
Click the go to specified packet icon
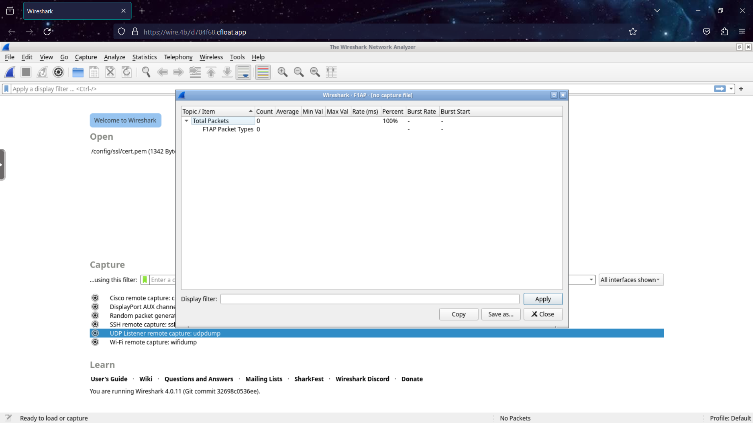pos(195,72)
